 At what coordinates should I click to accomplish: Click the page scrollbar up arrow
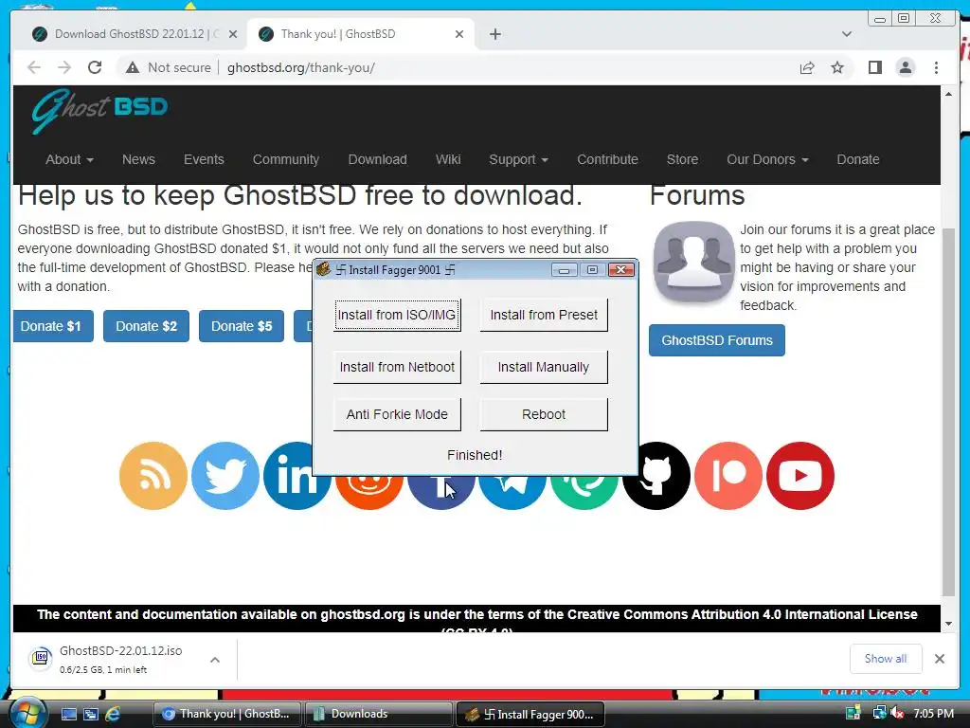[x=948, y=94]
